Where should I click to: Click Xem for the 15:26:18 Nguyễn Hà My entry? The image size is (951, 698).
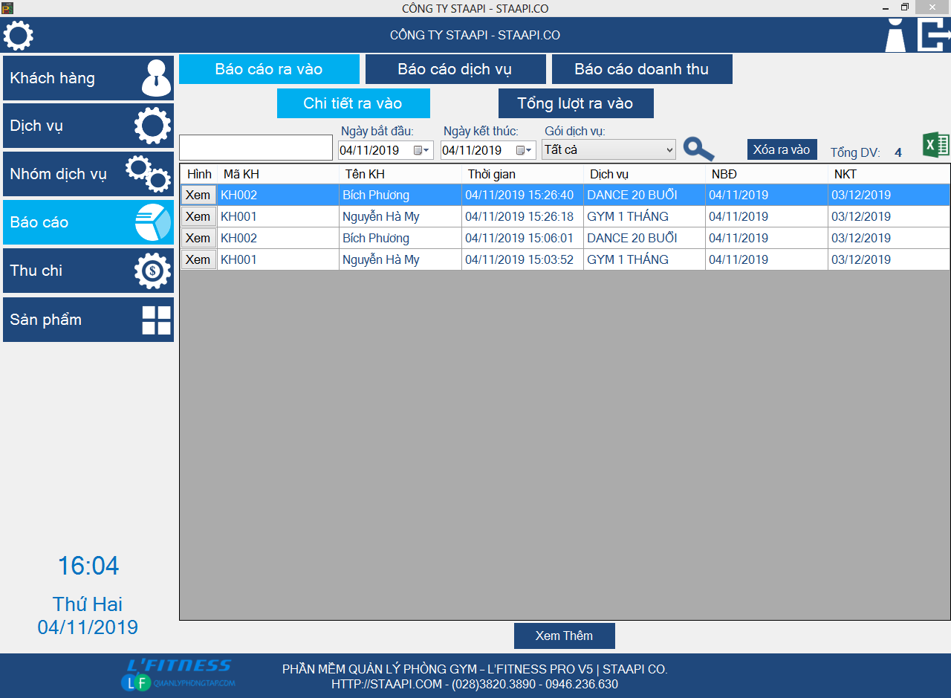(198, 217)
